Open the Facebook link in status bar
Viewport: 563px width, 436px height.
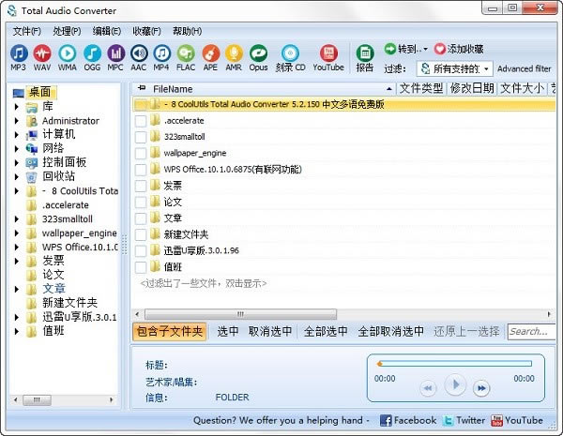407,421
